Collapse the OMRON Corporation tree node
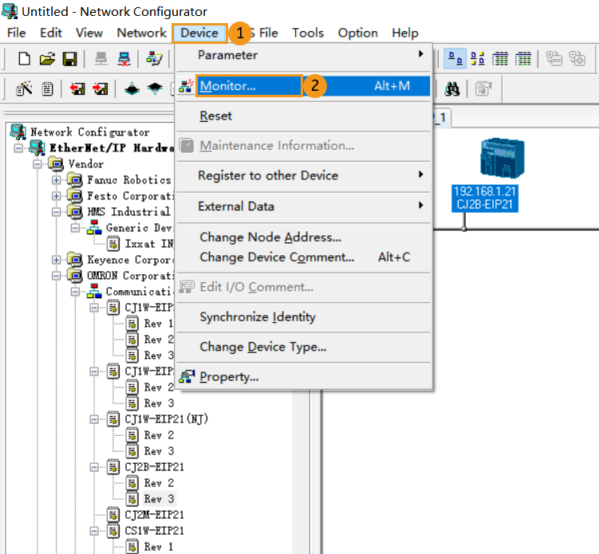 [57, 276]
